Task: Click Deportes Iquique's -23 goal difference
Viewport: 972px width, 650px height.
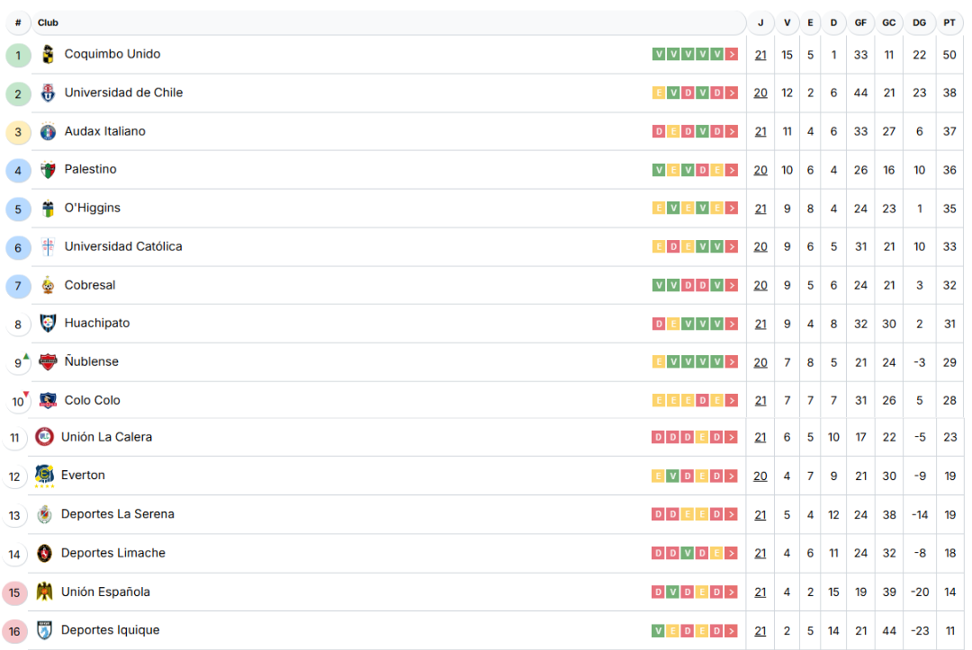Action: 919,631
